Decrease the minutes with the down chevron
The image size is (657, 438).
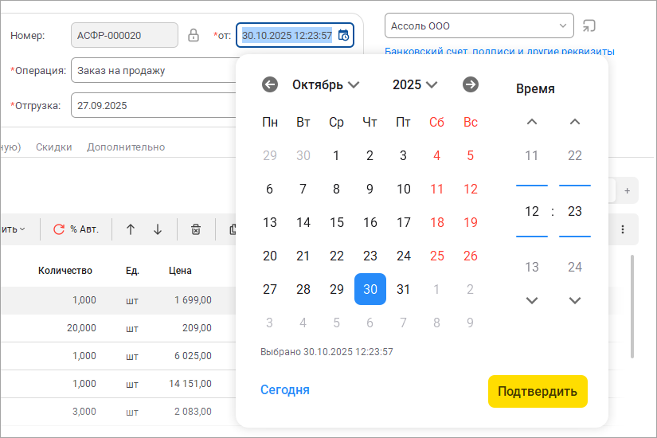pos(575,300)
